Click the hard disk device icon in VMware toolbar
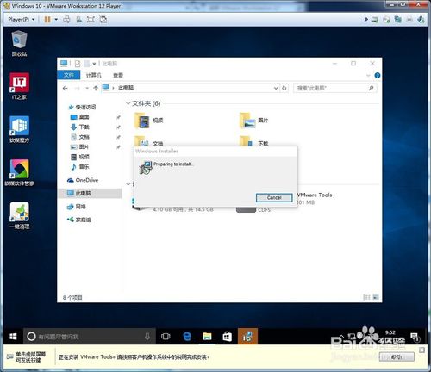This screenshot has height=372, width=431. coord(374,20)
